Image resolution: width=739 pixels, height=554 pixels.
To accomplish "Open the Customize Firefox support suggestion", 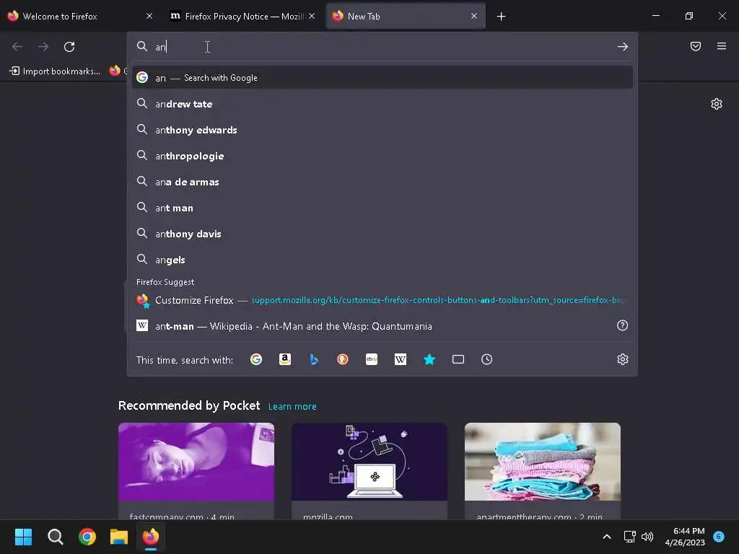I will pyautogui.click(x=382, y=300).
